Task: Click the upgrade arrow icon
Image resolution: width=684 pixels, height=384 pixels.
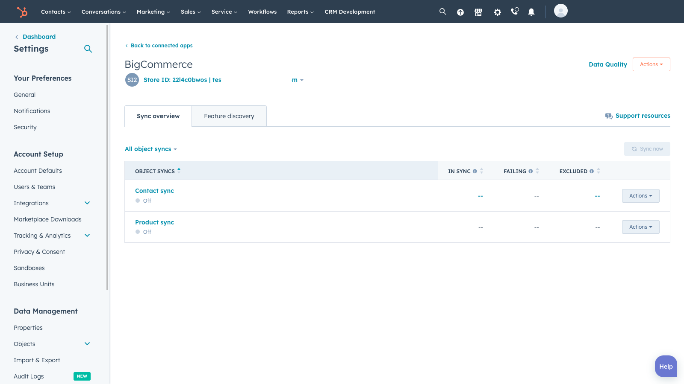Action: point(460,12)
